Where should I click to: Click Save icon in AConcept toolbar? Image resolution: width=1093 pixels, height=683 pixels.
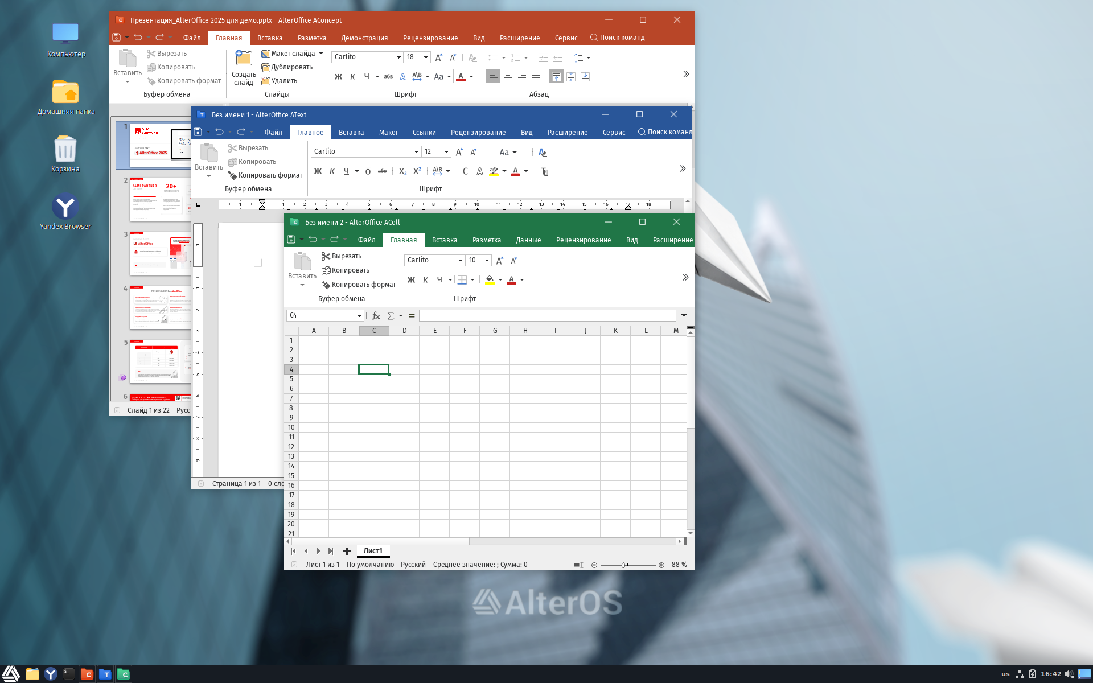(116, 38)
